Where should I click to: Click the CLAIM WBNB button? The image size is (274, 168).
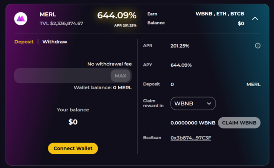click(239, 123)
